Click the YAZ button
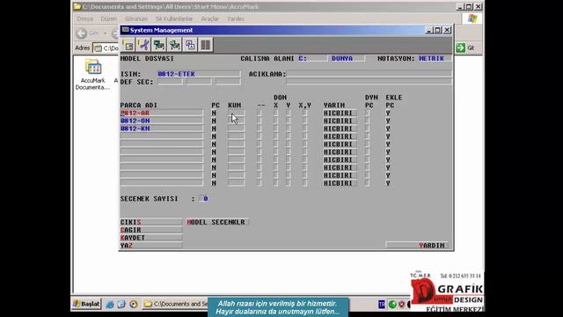 (151, 246)
